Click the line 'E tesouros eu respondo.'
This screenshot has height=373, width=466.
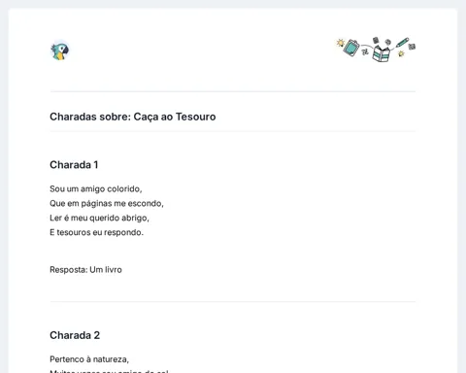(x=96, y=232)
